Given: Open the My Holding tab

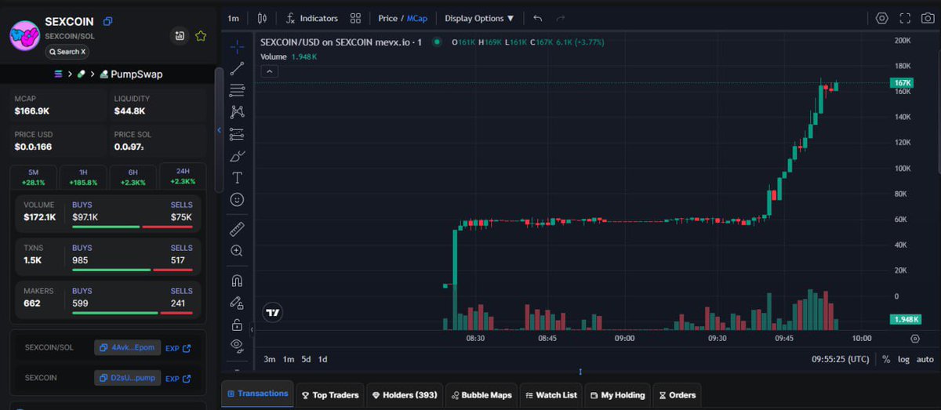Looking at the screenshot, I should 618,395.
